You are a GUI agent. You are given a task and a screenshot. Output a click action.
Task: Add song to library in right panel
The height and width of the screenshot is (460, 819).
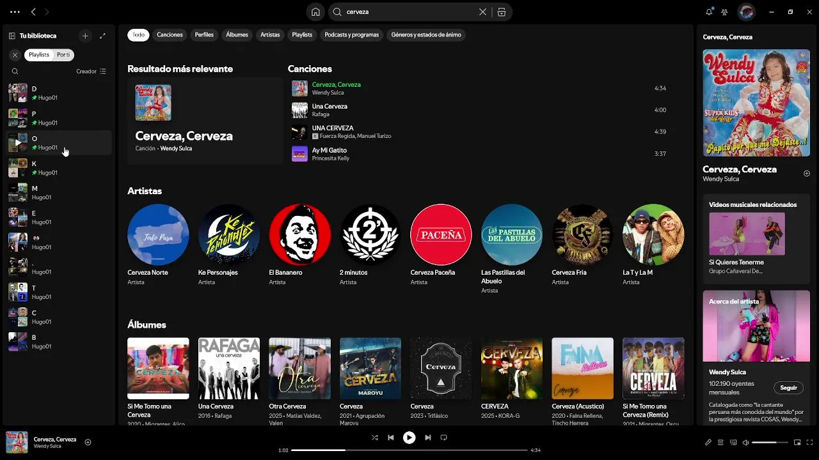[x=806, y=173]
